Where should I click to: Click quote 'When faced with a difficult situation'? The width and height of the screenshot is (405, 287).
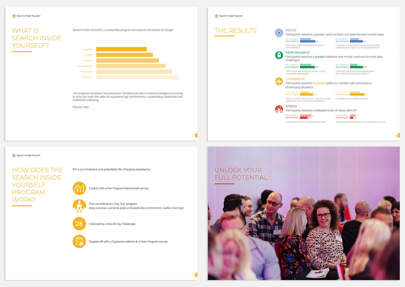tap(305, 73)
